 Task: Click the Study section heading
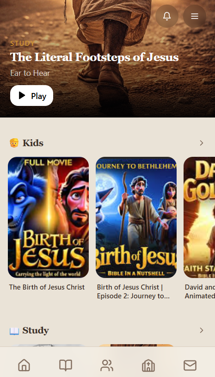coord(36,330)
